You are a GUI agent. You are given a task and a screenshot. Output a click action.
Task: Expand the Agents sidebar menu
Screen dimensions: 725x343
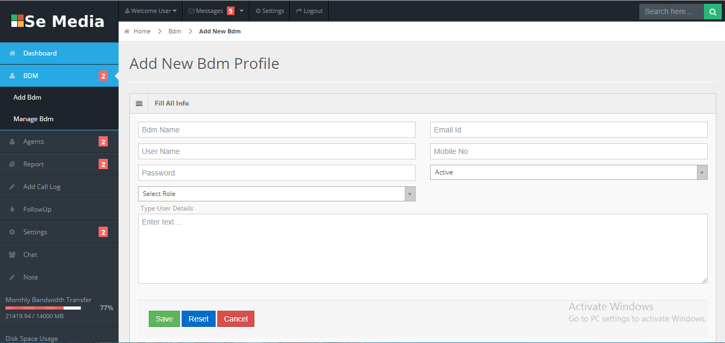tap(59, 142)
